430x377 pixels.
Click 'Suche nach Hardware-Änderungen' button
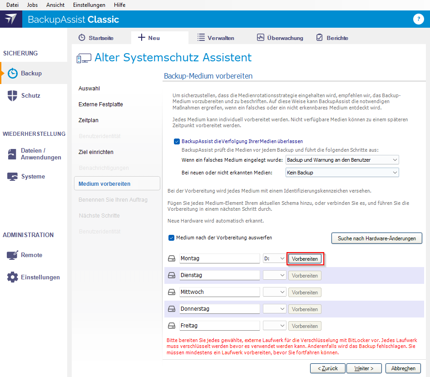[x=376, y=238]
